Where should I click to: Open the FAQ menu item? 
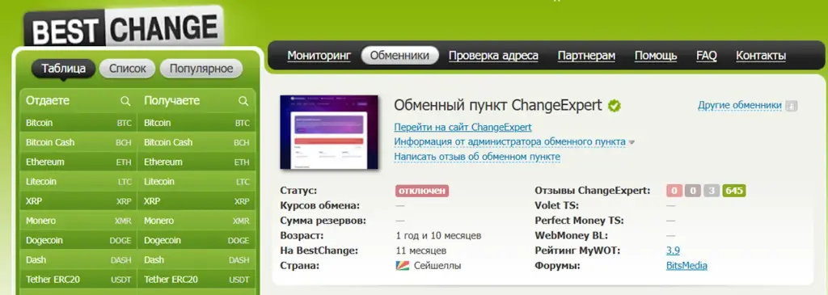[706, 56]
